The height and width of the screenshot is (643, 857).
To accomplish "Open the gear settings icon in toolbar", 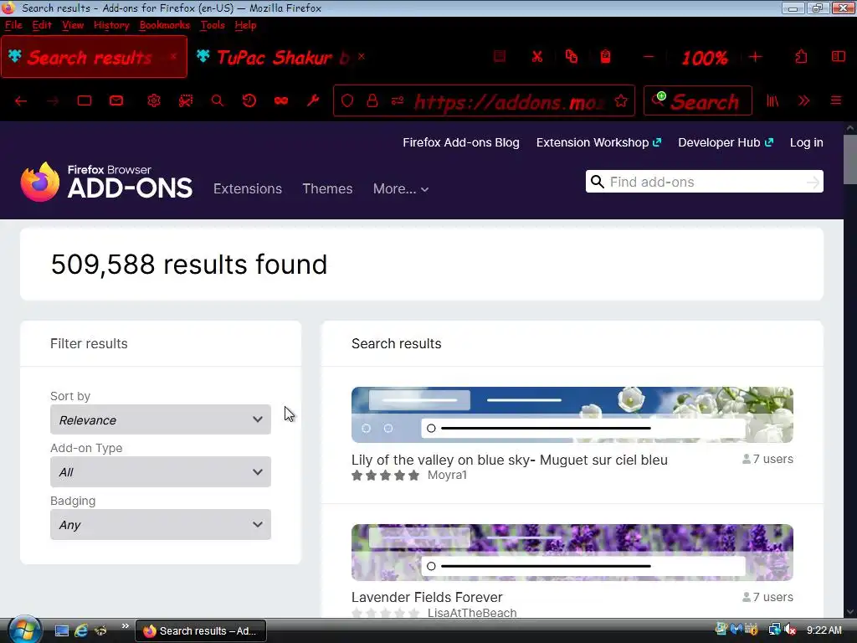I will [154, 100].
